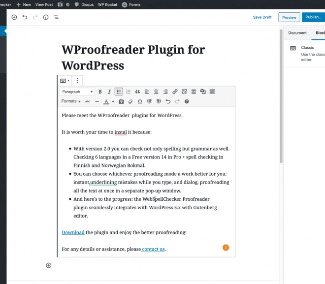
Task: Increase indent
Action: [x=159, y=101]
